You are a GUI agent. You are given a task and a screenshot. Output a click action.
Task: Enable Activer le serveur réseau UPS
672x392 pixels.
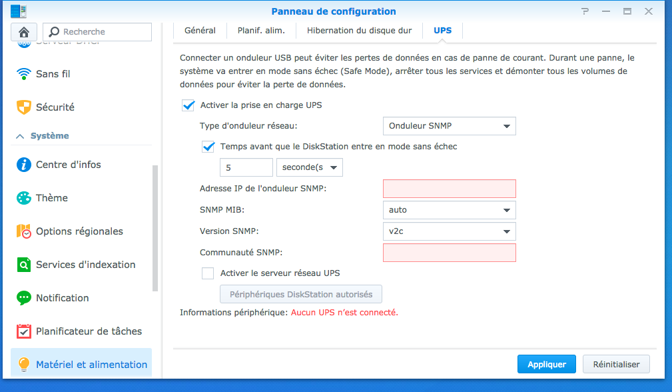(x=208, y=273)
